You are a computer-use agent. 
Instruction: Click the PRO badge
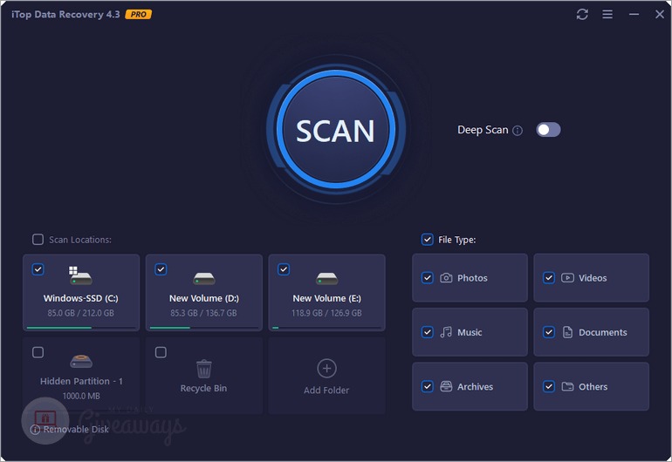pyautogui.click(x=139, y=14)
